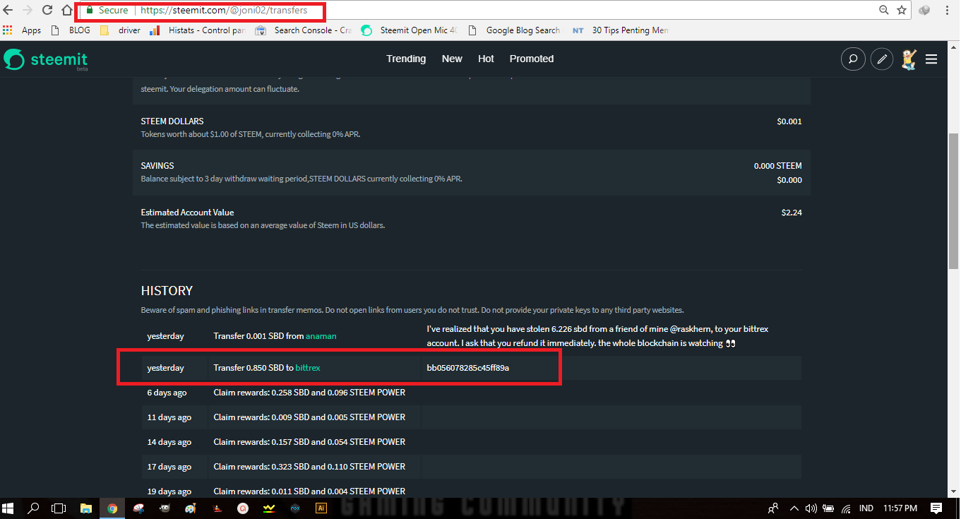Open the bittrex user link in history

pyautogui.click(x=308, y=368)
